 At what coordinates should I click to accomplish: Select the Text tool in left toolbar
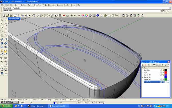tap(2, 66)
